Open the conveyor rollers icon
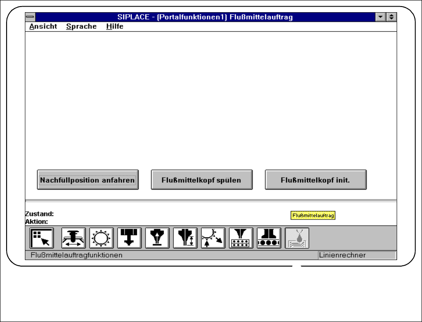This screenshot has height=322, width=422. point(269,238)
